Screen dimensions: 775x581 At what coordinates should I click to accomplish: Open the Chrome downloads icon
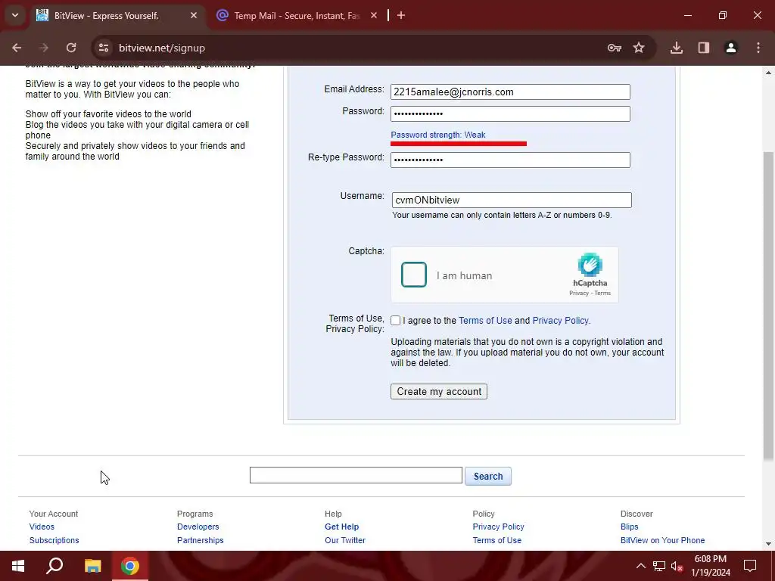coord(677,48)
